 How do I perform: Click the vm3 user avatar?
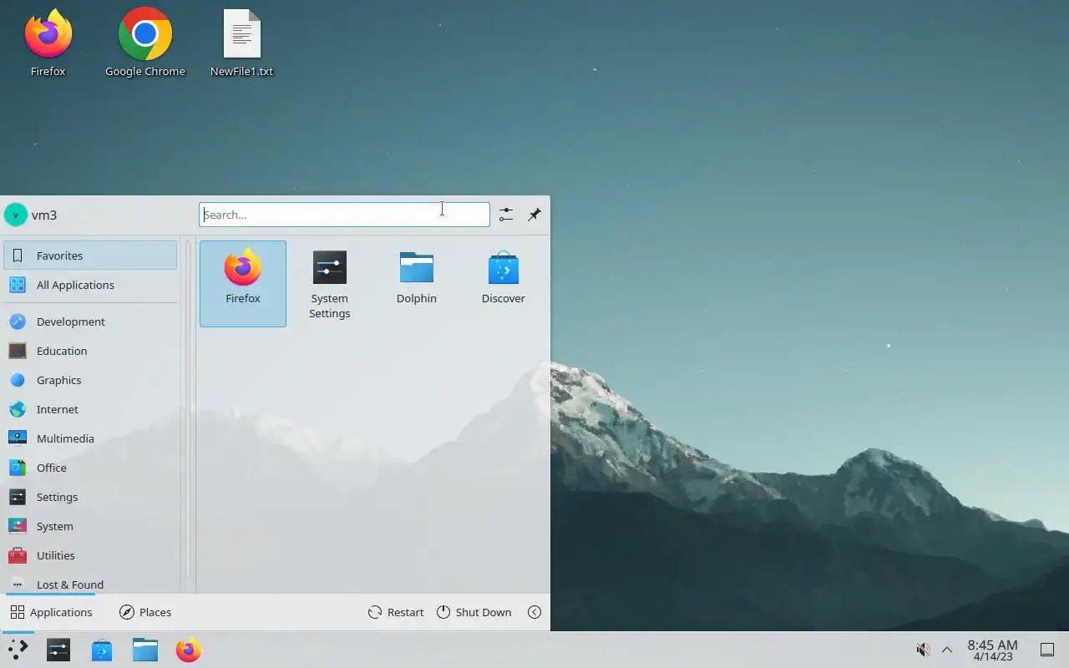16,215
